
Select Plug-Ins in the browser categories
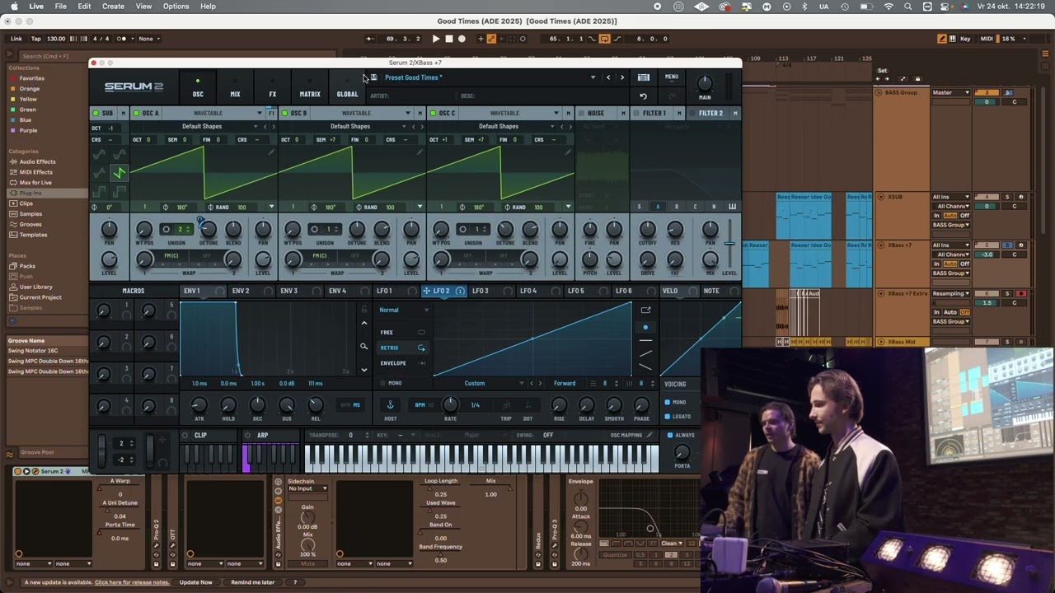30,193
